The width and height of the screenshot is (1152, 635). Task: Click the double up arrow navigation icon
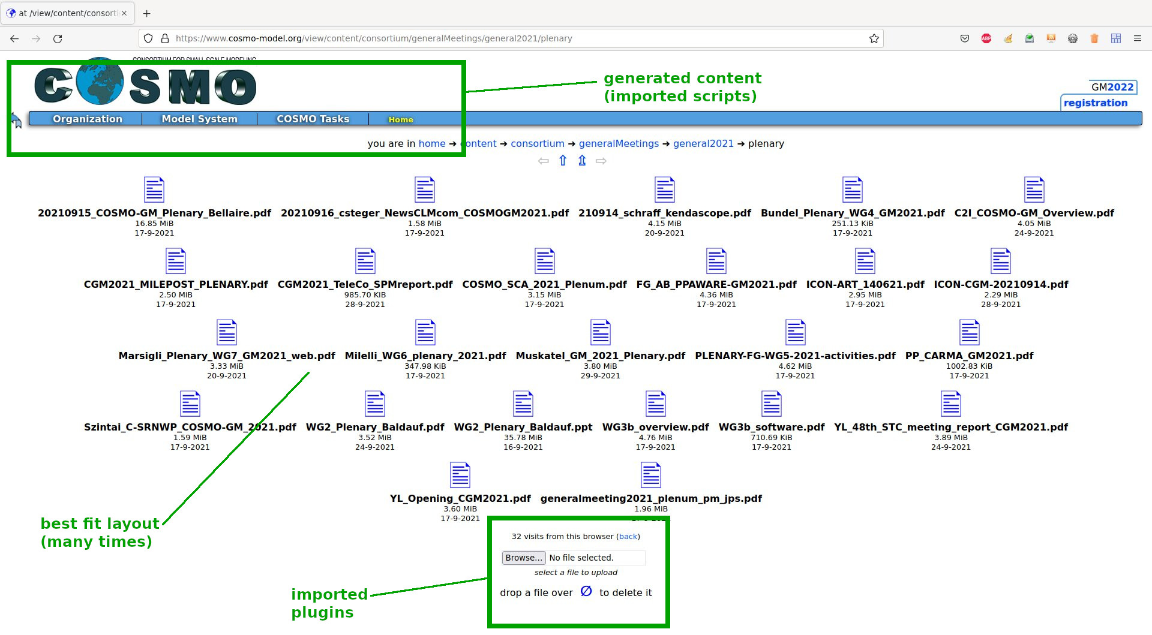(x=582, y=161)
